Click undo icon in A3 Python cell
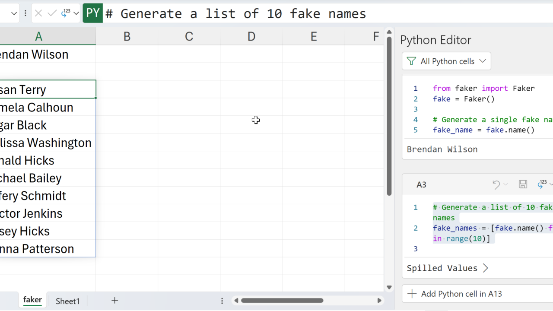553x311 pixels. coord(496,185)
